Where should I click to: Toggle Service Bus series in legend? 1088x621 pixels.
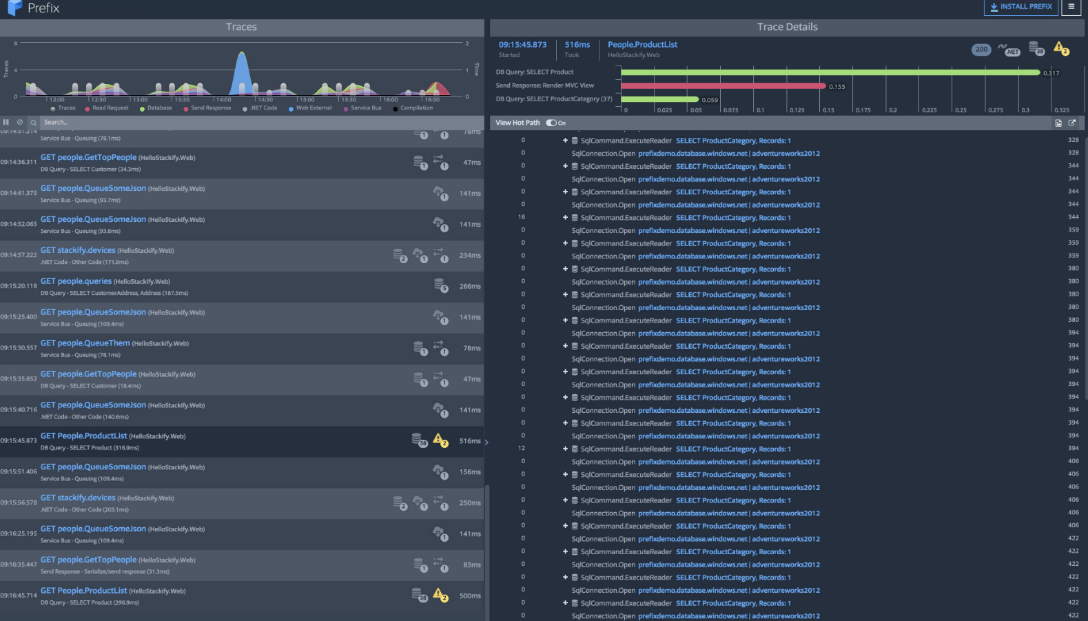362,108
